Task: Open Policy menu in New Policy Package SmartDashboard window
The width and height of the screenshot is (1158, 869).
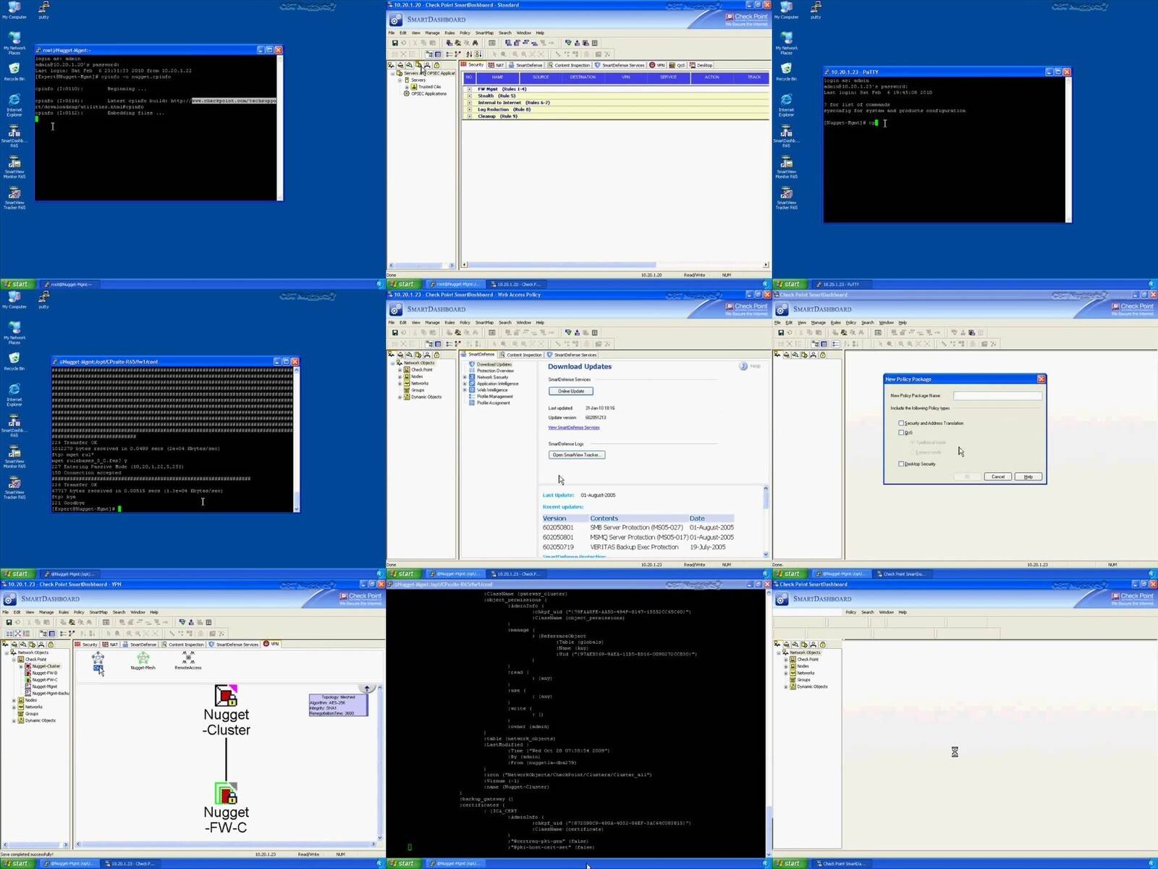Action: [851, 322]
